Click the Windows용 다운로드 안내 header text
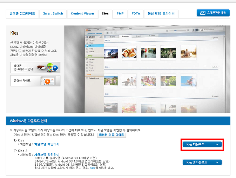 [28, 121]
